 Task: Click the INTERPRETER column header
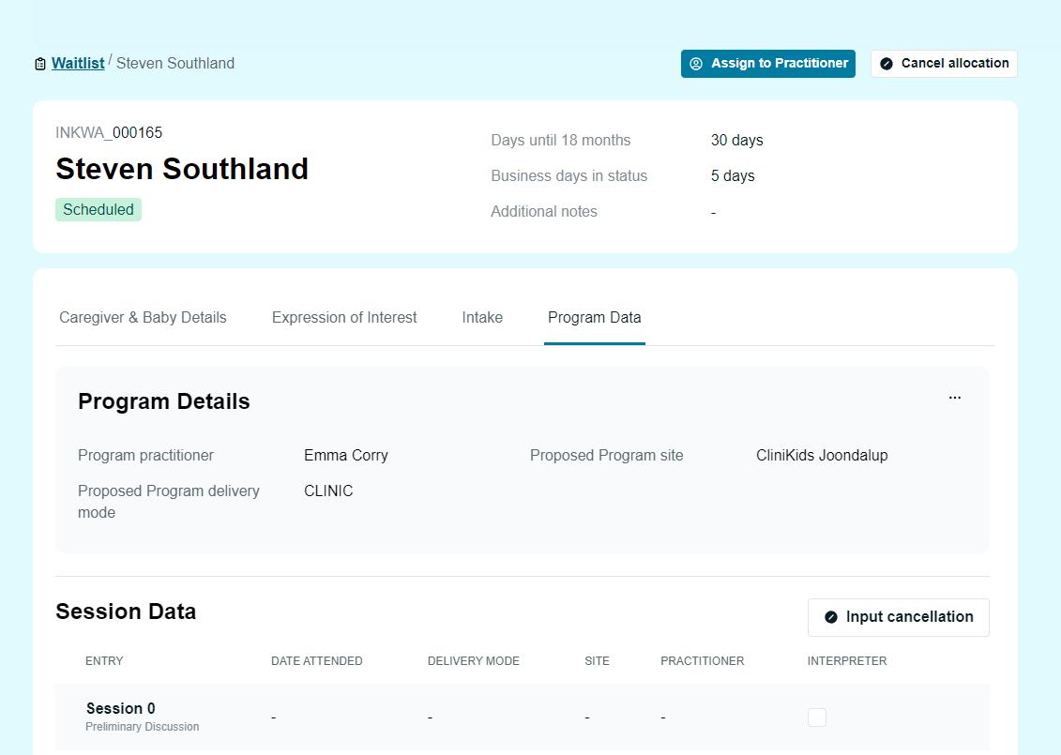[x=846, y=661]
